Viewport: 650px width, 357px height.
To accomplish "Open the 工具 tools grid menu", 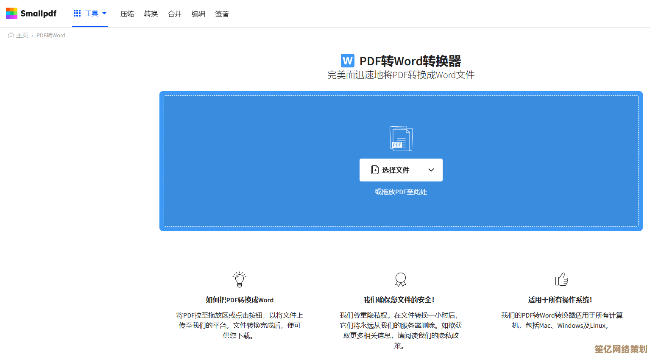I will 90,14.
